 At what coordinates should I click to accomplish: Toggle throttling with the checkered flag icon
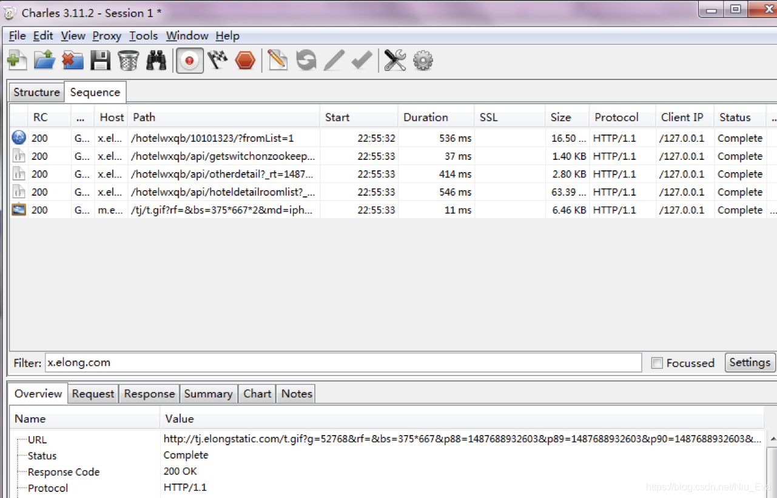(x=218, y=60)
